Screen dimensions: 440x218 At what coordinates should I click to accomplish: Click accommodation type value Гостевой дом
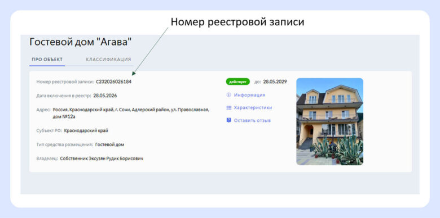[110, 144]
